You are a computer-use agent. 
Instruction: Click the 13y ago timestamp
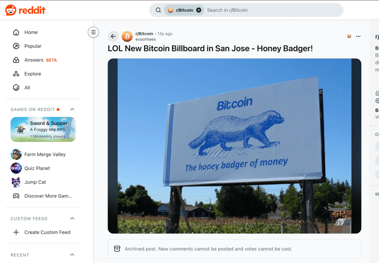165,34
